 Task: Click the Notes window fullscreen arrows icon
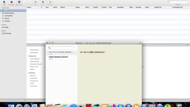[140, 43]
